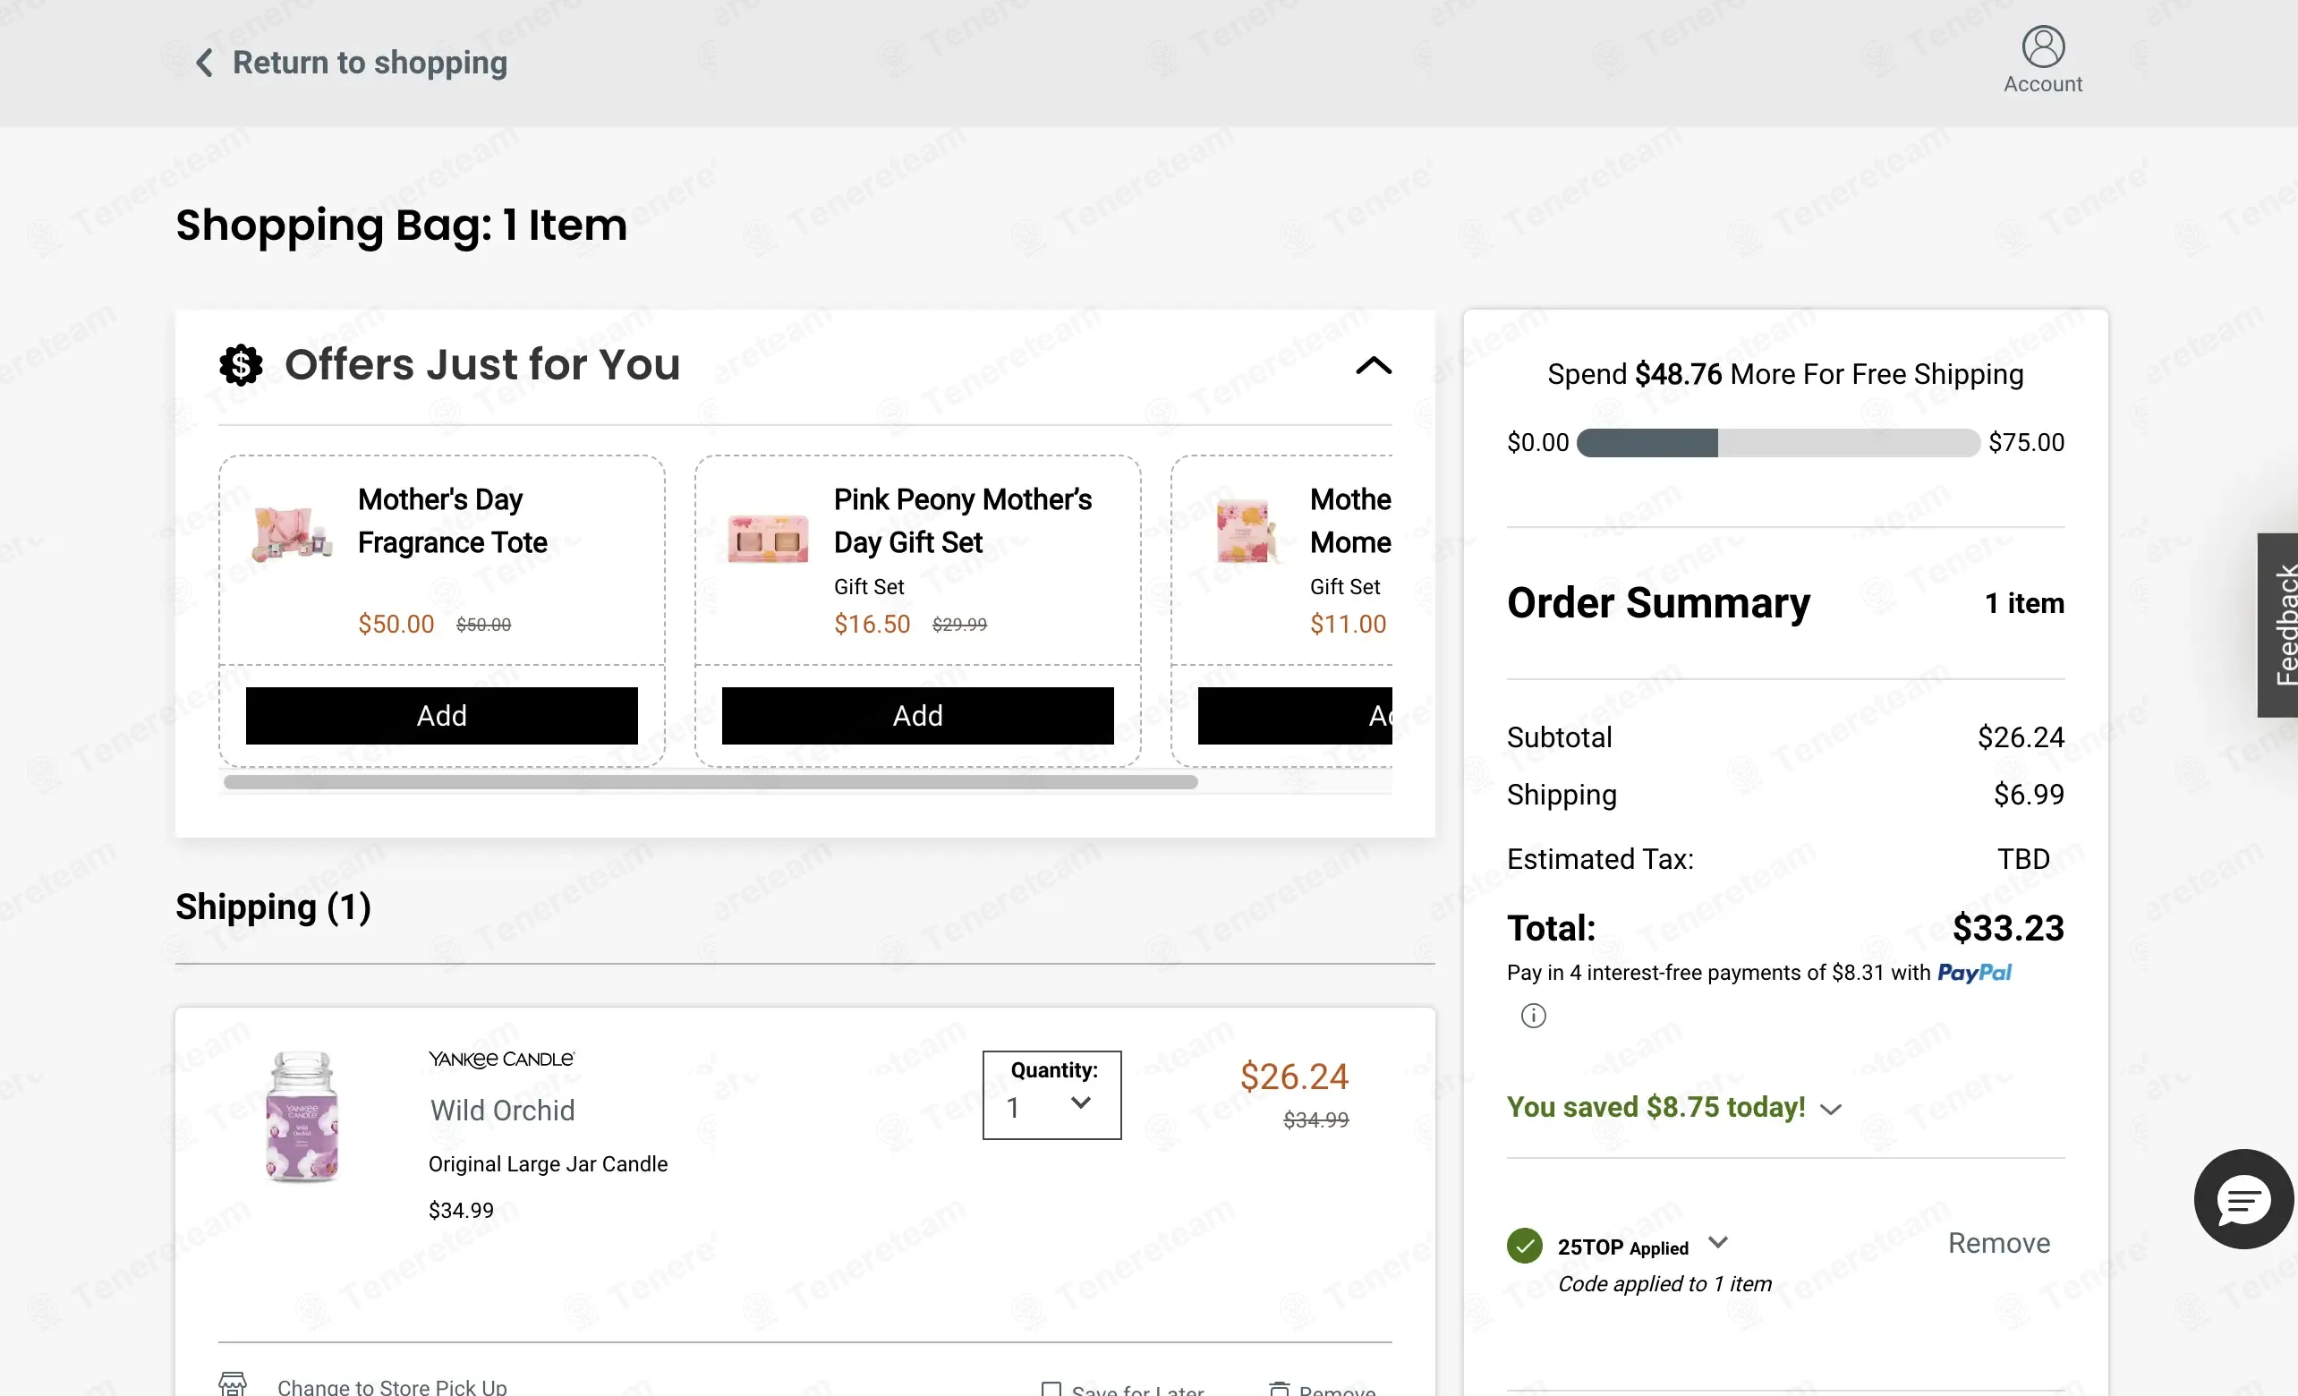
Task: Click the Code applied to 1 item text
Action: (1664, 1284)
